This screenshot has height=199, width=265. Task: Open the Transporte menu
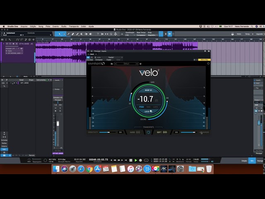pos(74,27)
